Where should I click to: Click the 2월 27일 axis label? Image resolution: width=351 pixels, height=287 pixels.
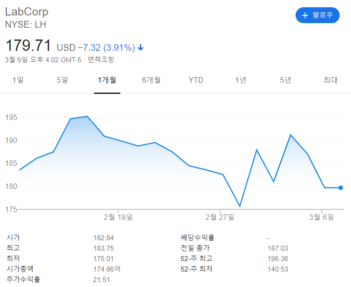220,217
